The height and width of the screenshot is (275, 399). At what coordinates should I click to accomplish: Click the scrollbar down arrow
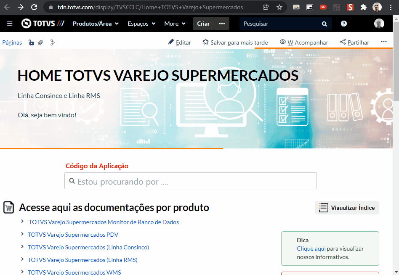(x=396, y=272)
